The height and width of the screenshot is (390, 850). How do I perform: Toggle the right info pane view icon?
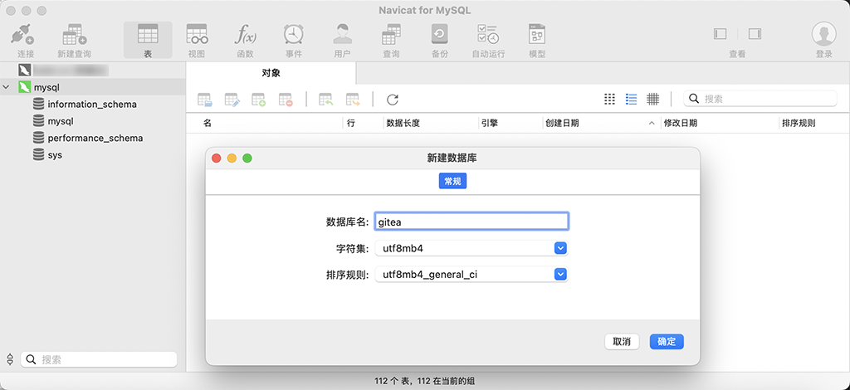point(755,33)
